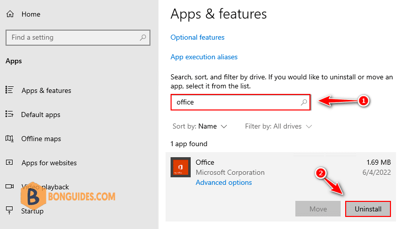397x229 pixels.
Task: Click the 1.69 MB size value
Action: (x=378, y=162)
